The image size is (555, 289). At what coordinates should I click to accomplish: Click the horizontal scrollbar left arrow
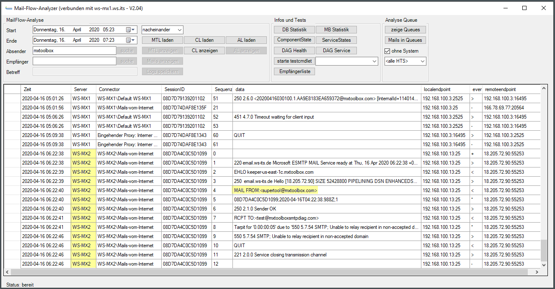pyautogui.click(x=8, y=272)
